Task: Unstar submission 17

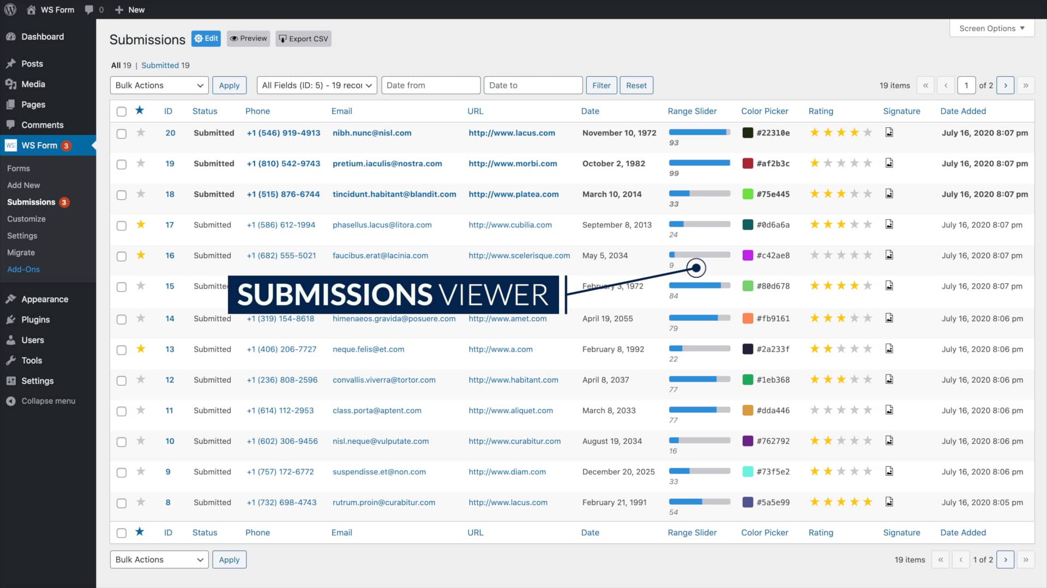Action: pyautogui.click(x=141, y=224)
